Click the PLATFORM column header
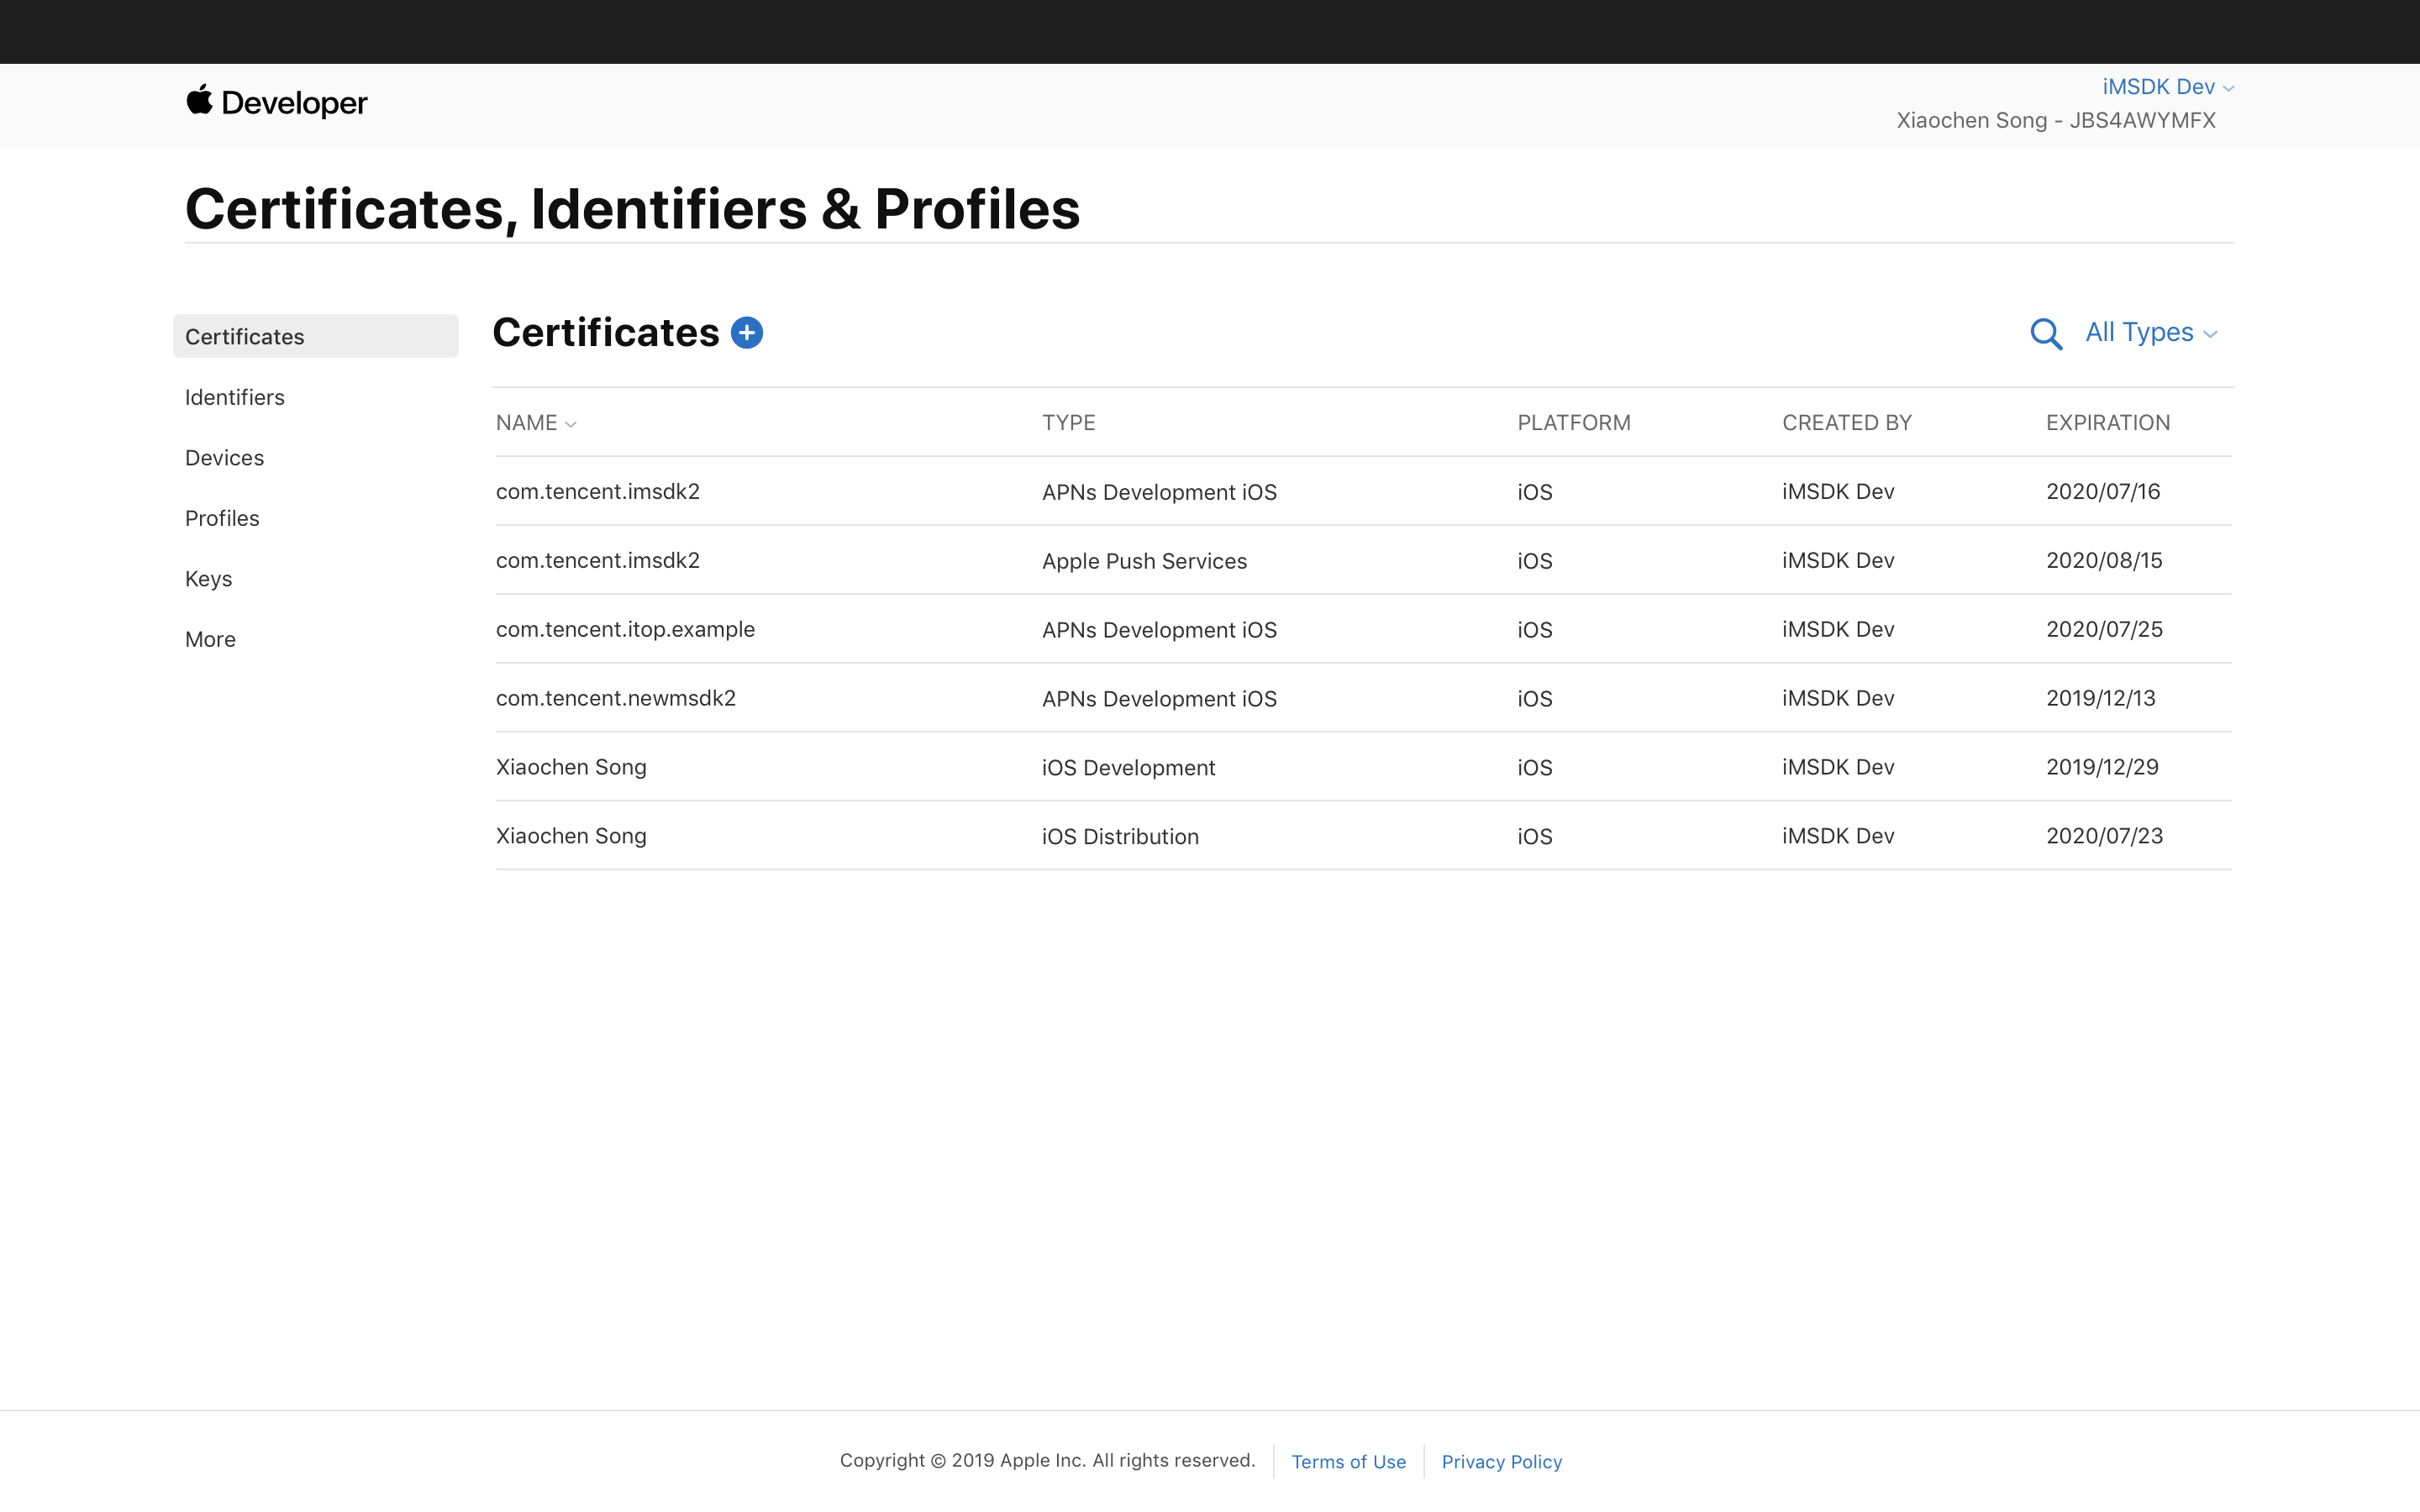2420x1512 pixels. (x=1574, y=423)
